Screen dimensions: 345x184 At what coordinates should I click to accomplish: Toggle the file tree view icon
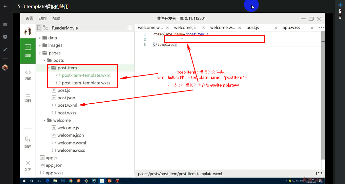pyautogui.click(x=45, y=28)
